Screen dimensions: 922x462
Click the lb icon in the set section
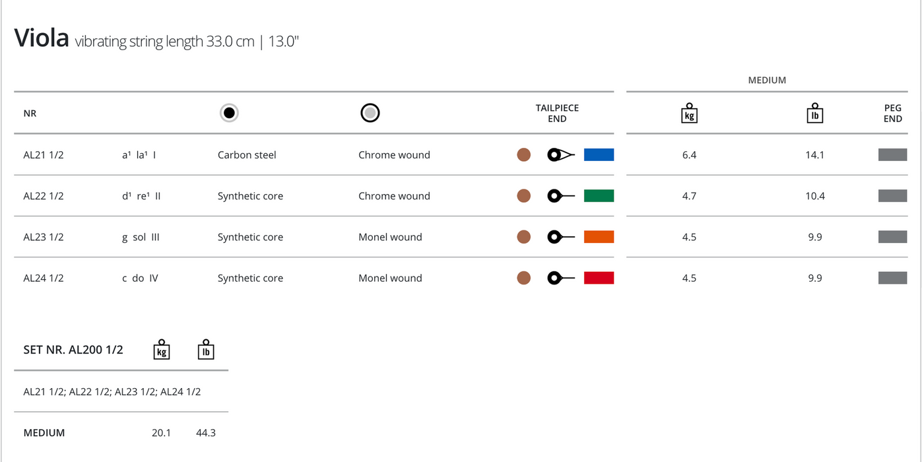pos(206,350)
